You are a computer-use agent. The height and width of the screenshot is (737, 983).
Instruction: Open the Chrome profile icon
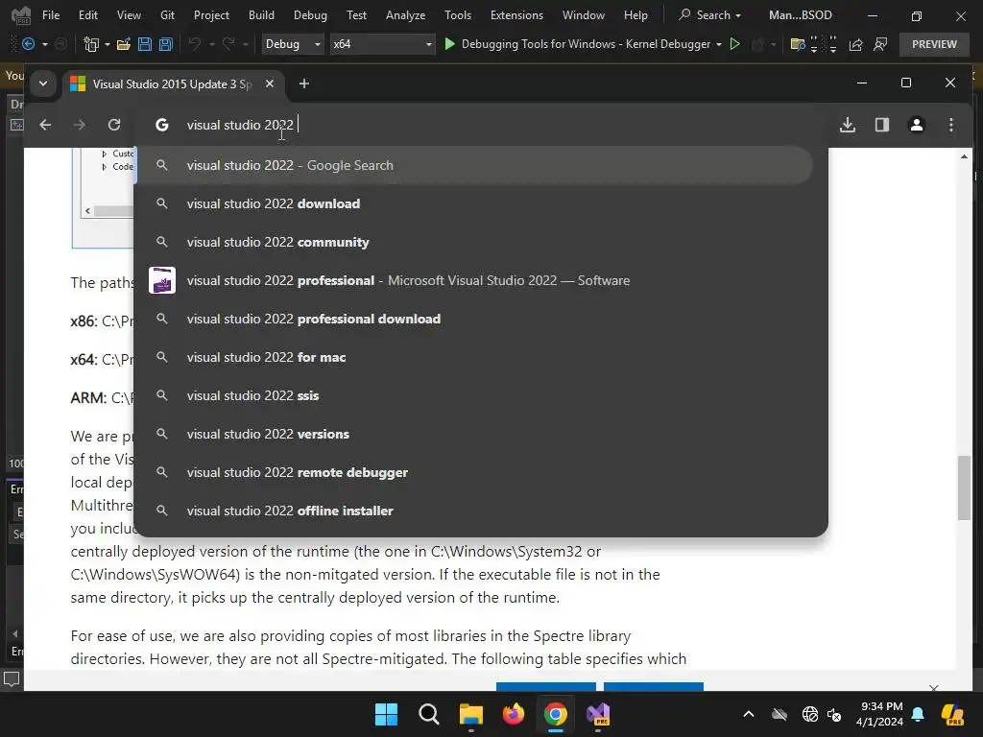point(917,125)
